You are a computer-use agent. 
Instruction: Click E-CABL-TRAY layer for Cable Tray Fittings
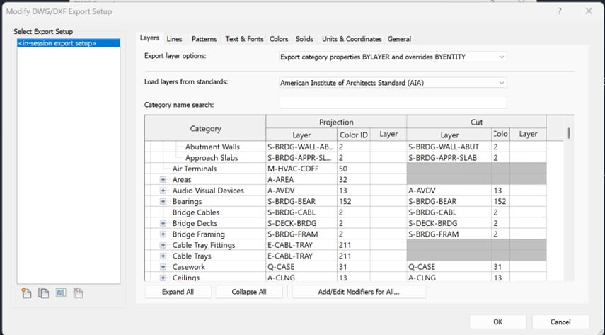point(301,245)
